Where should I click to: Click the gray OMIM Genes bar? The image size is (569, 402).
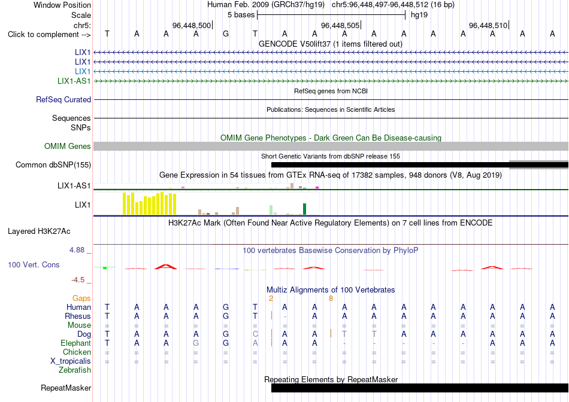[331, 146]
